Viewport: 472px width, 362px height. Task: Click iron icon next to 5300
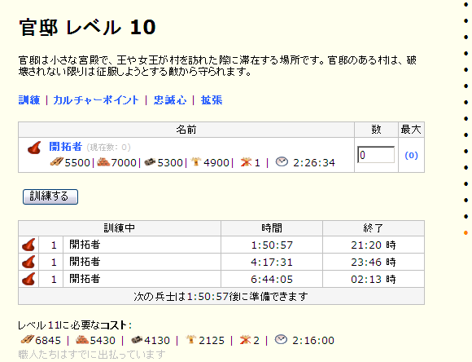[x=150, y=162]
